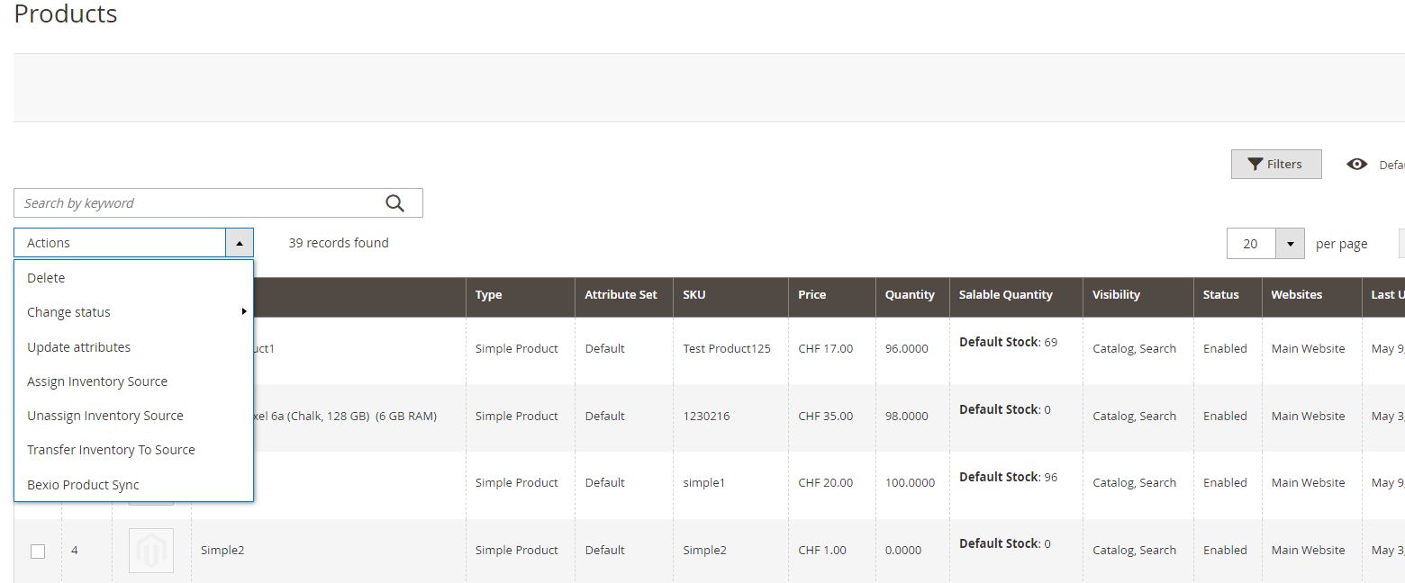The image size is (1405, 583).
Task: Open the Filters panel
Action: click(1275, 164)
